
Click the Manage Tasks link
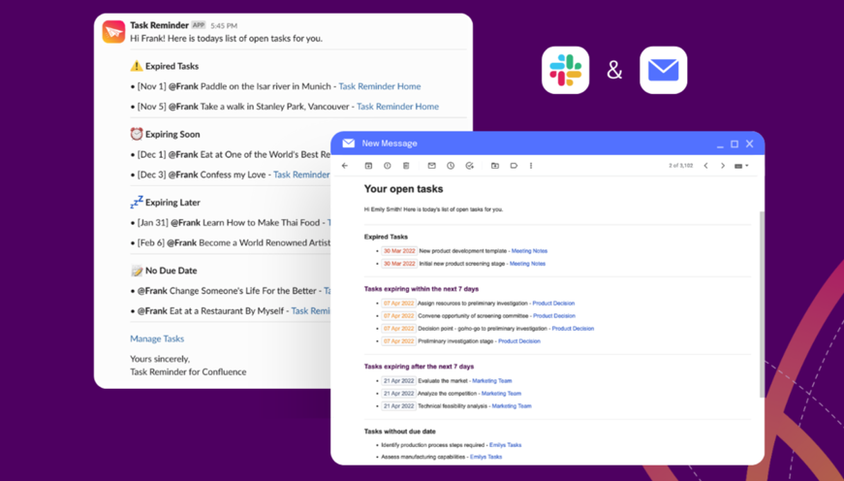157,338
